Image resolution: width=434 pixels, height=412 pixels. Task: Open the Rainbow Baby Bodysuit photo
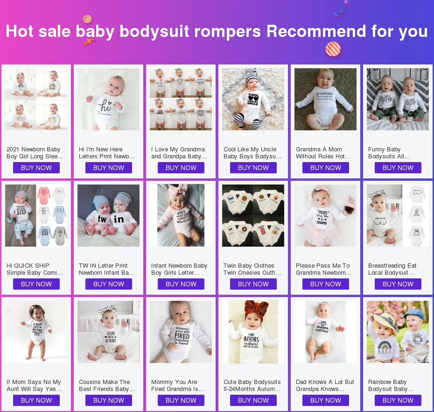click(398, 332)
